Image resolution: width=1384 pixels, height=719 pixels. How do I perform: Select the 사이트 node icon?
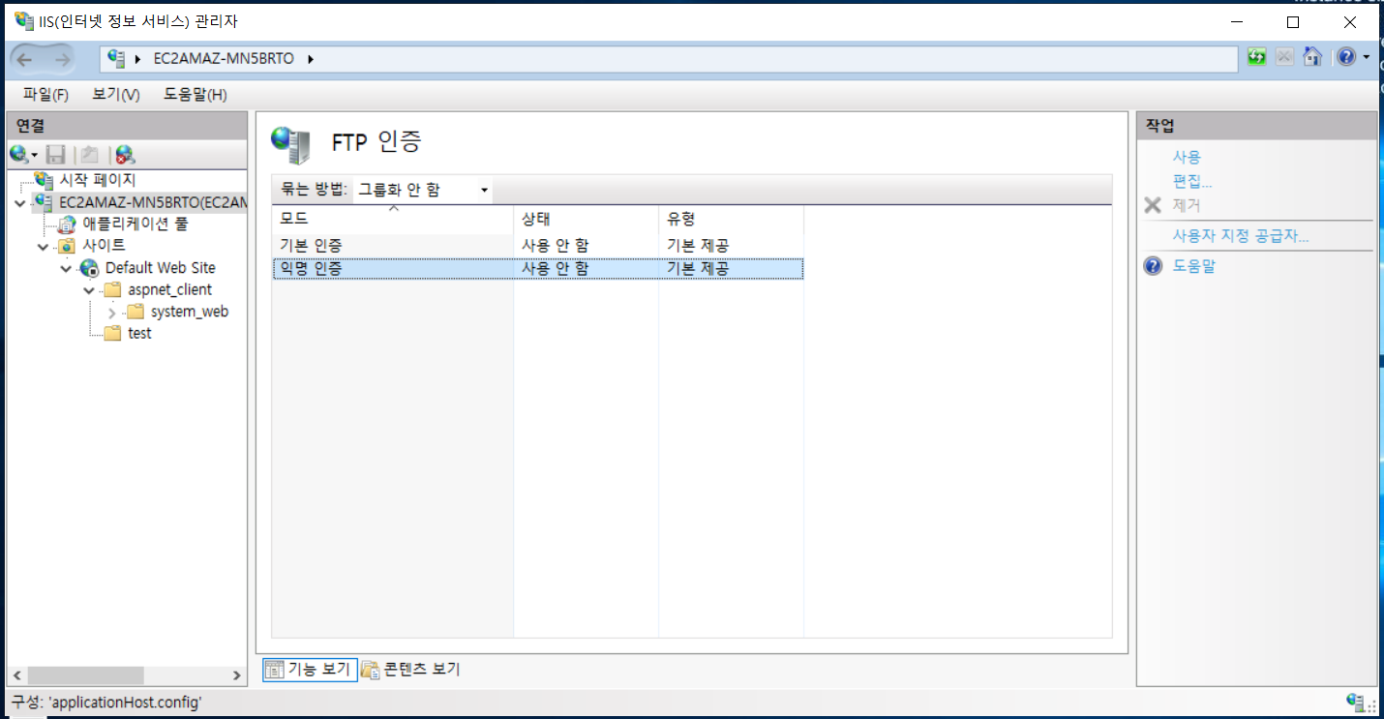pos(67,246)
